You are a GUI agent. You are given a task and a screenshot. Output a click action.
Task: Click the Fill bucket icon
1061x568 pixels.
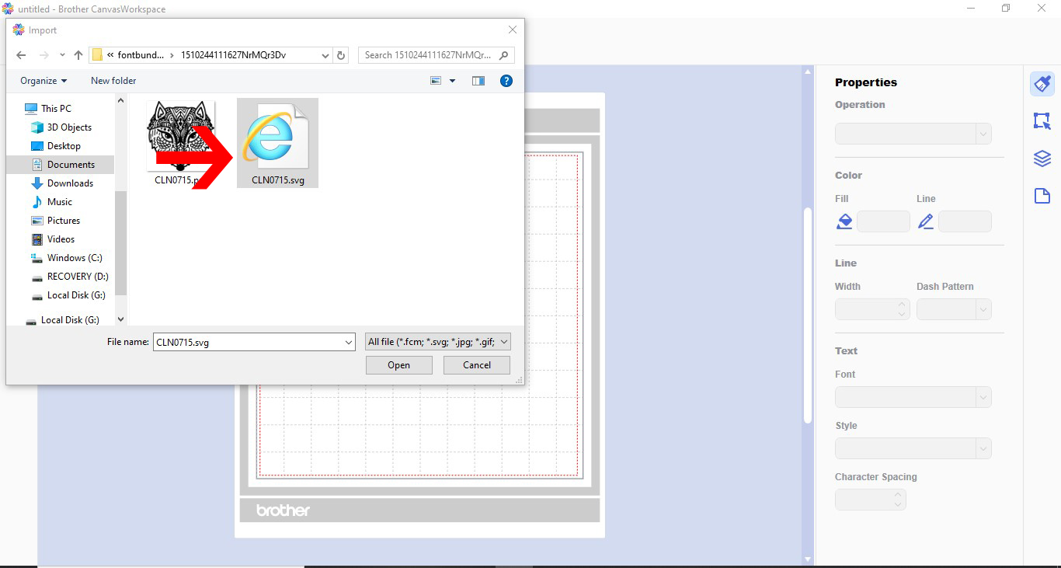(844, 221)
